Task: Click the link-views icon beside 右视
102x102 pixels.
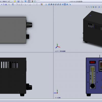Action: 56,98
